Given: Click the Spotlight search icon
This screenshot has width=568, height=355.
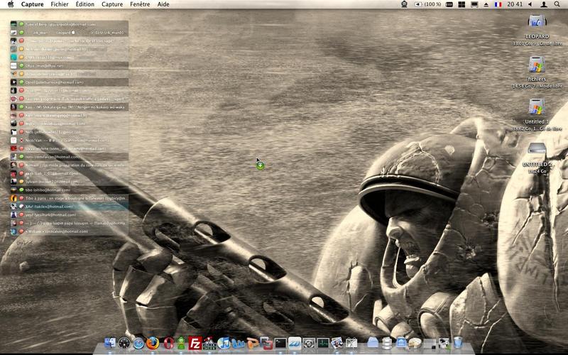Looking at the screenshot, I should (x=558, y=4).
